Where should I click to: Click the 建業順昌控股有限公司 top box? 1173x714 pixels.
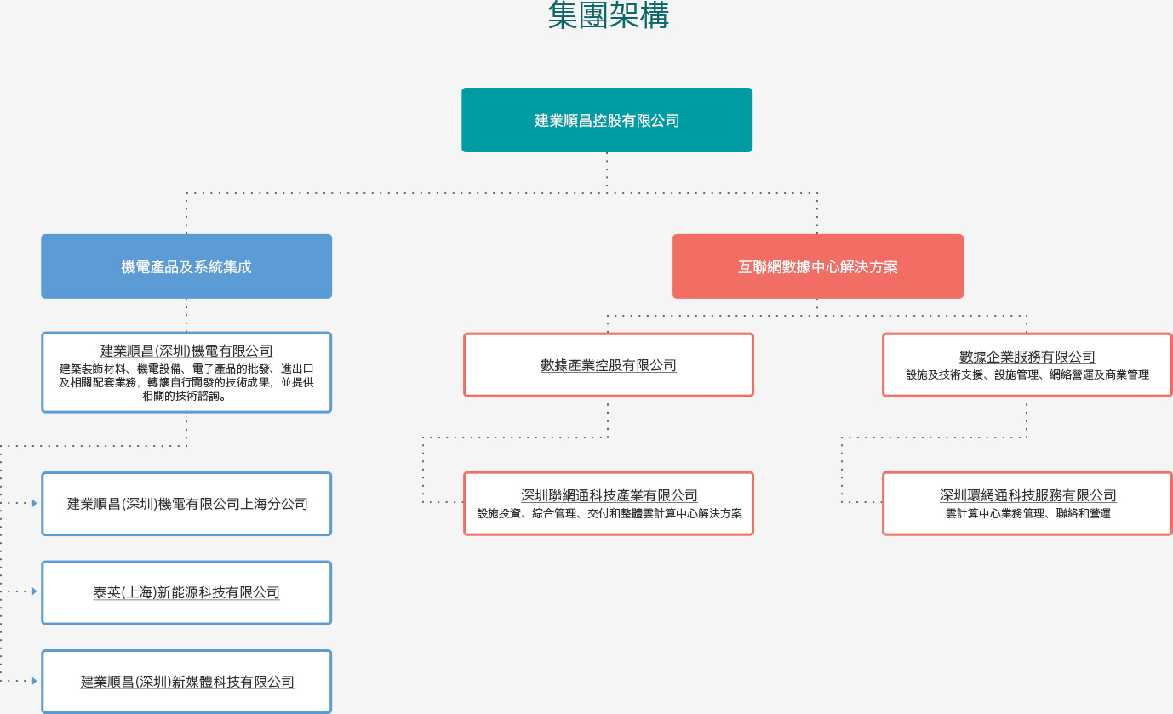point(607,120)
